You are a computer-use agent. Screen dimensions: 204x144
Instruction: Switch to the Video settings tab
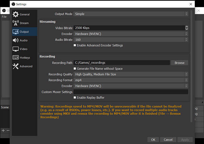[24, 49]
